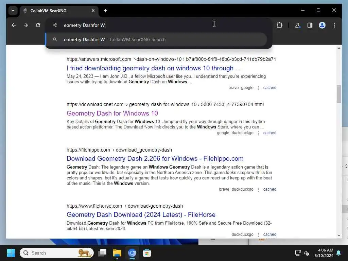Click the site icon in address bar

point(55,25)
